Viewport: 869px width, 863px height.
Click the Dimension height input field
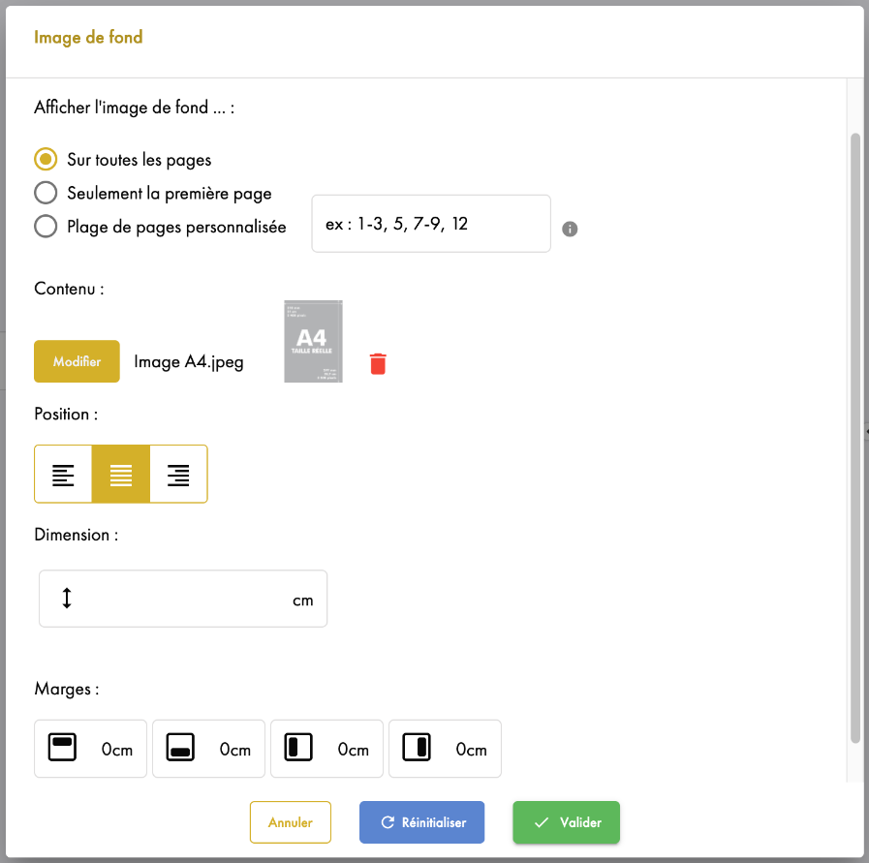pyautogui.click(x=183, y=599)
